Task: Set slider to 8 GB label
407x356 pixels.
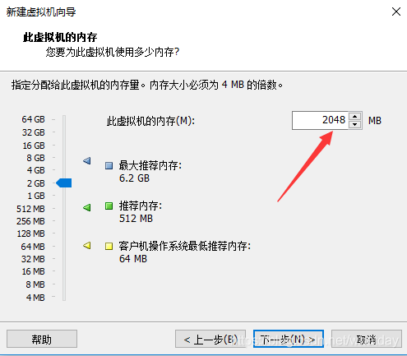Action: (x=35, y=158)
